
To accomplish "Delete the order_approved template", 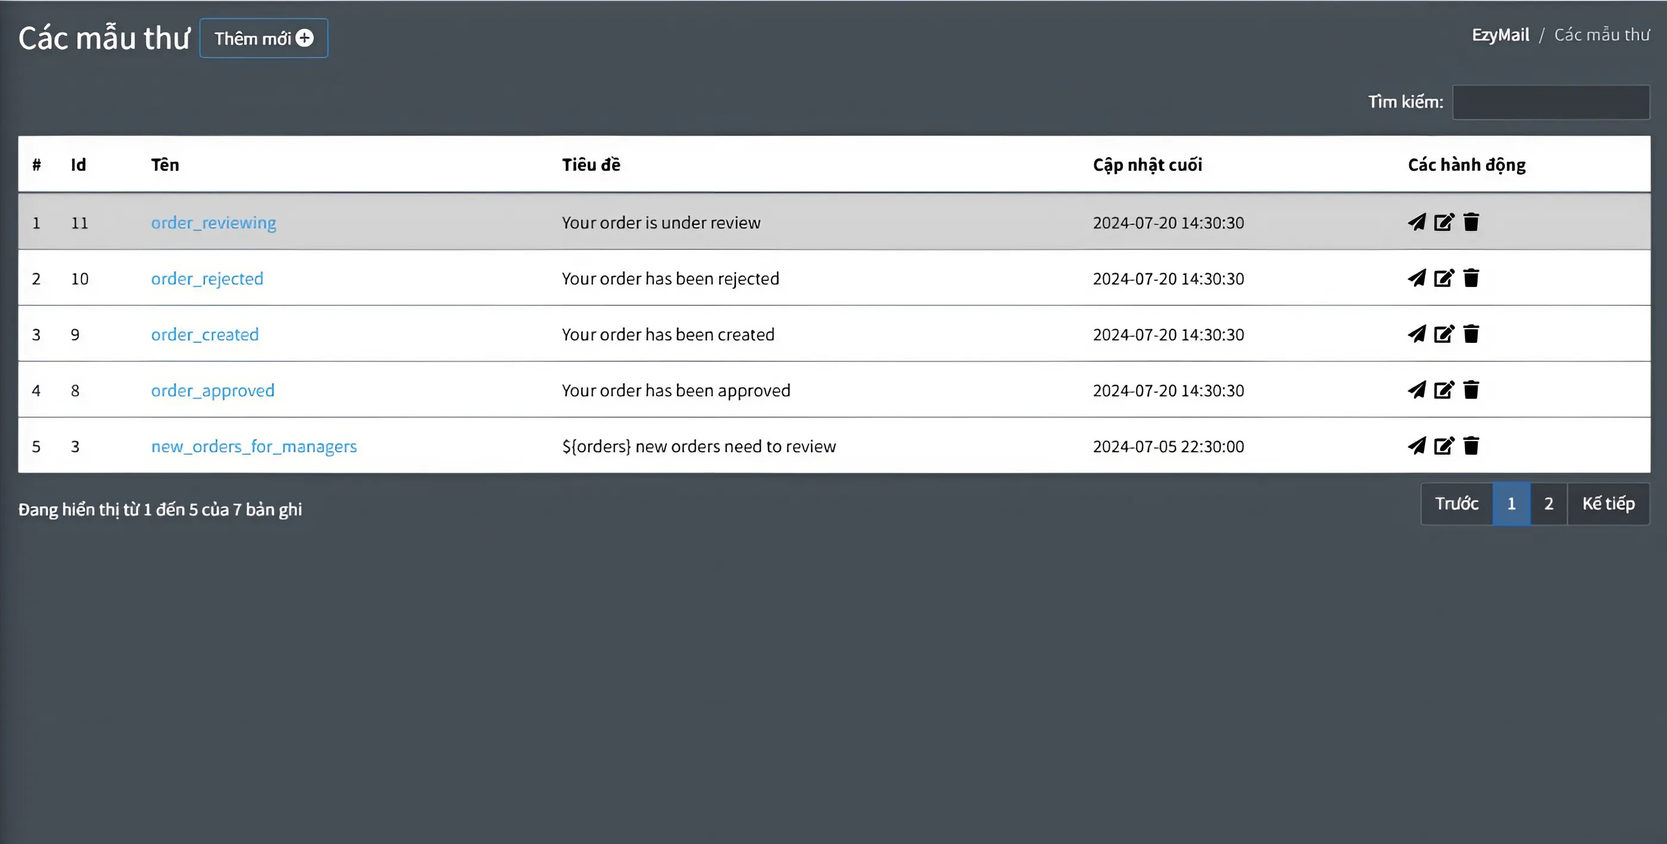I will pyautogui.click(x=1471, y=390).
